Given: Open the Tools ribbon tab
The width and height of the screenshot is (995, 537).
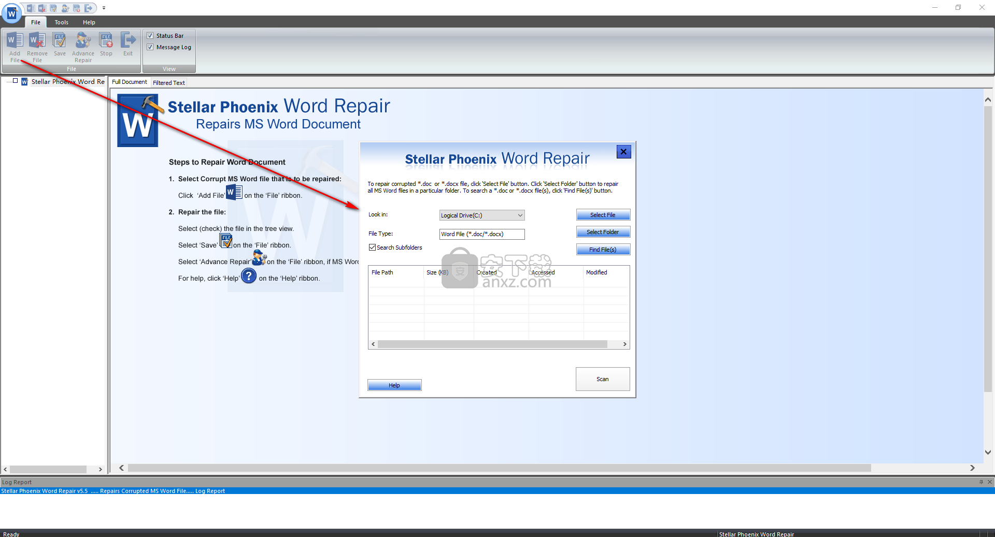Looking at the screenshot, I should tap(62, 22).
